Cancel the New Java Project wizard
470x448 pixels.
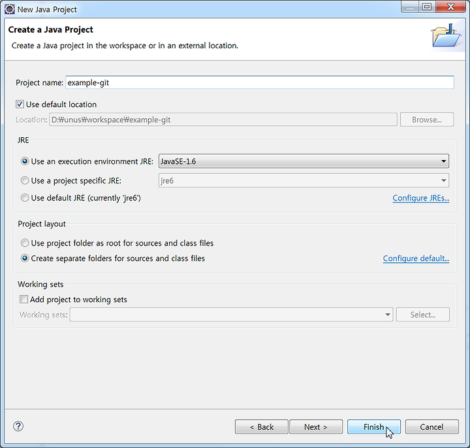[x=432, y=426]
